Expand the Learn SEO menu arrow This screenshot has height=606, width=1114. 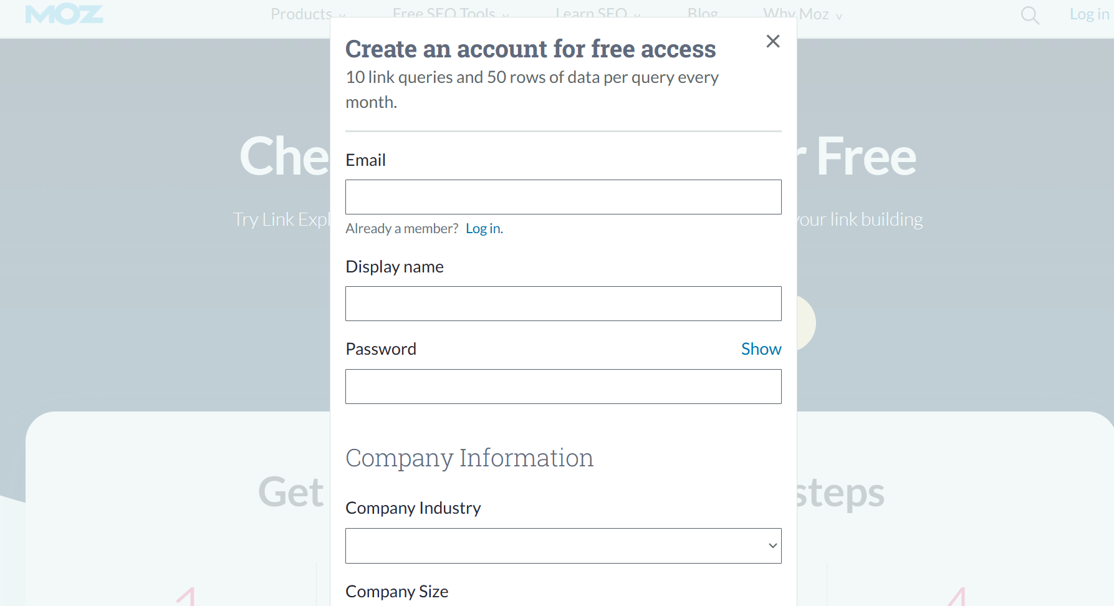pyautogui.click(x=637, y=16)
